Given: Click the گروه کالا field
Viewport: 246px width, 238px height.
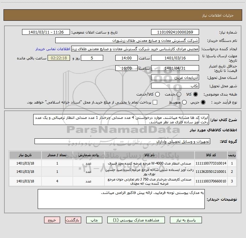Looking at the screenshot, I should coord(122,141).
